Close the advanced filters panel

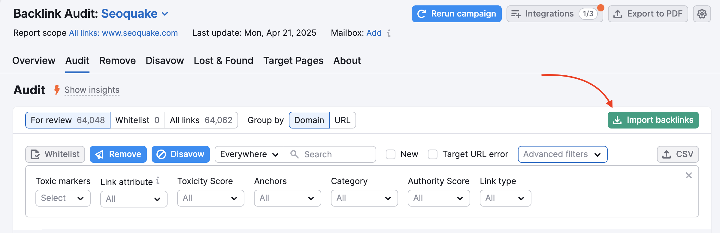click(688, 175)
